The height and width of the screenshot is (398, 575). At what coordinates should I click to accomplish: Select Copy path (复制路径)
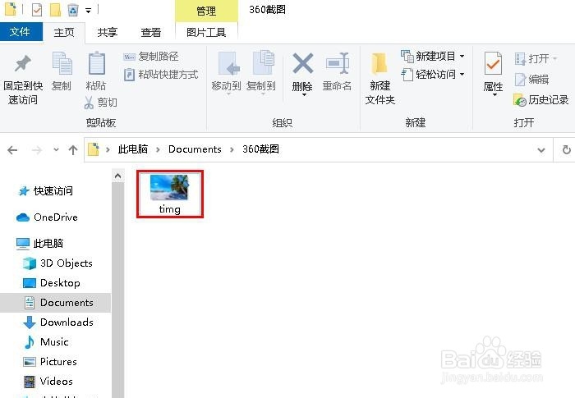pyautogui.click(x=151, y=57)
